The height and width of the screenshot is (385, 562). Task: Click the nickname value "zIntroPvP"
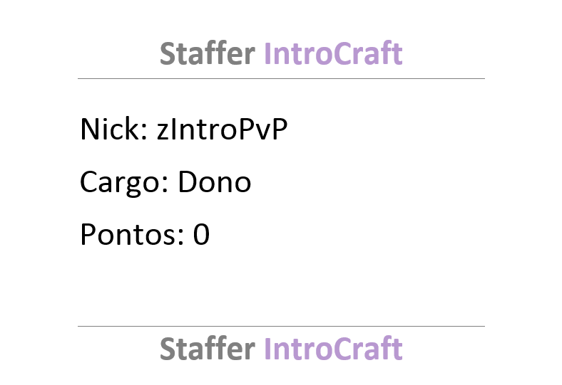tap(223, 129)
